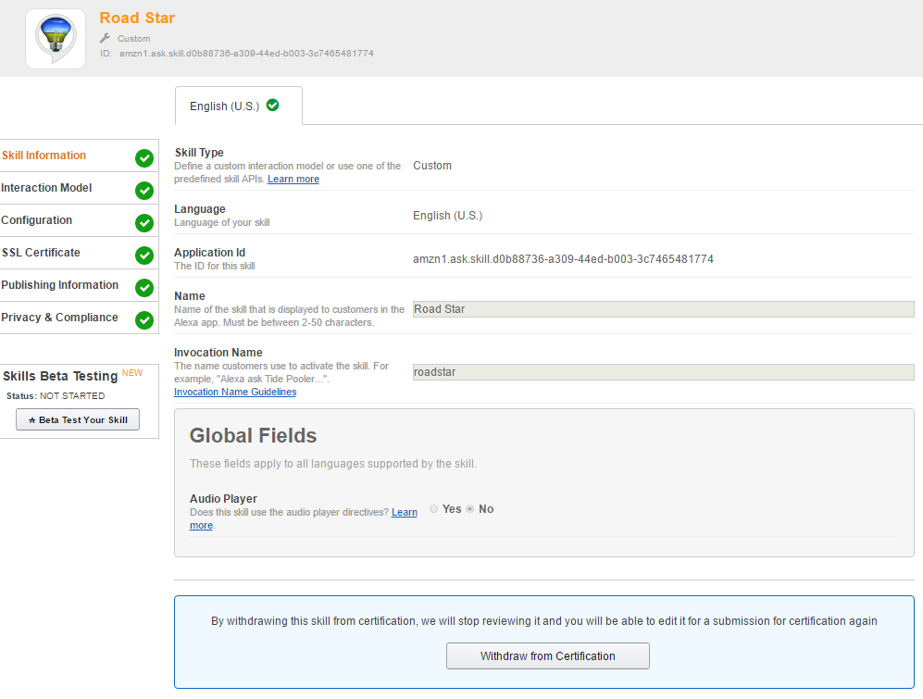Image resolution: width=923 pixels, height=699 pixels.
Task: Click the Custom skill type value
Action: tap(432, 166)
